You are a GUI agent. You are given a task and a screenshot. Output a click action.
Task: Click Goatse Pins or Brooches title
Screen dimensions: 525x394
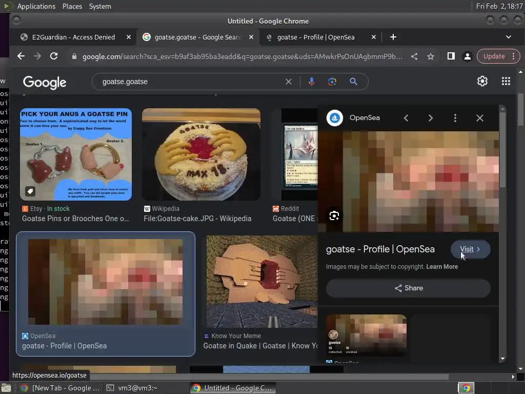pyautogui.click(x=75, y=219)
